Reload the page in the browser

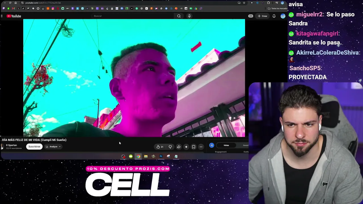pos(10,3)
